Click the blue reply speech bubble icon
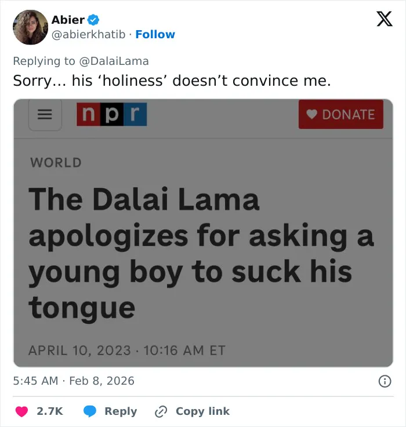The height and width of the screenshot is (427, 406). coord(90,411)
